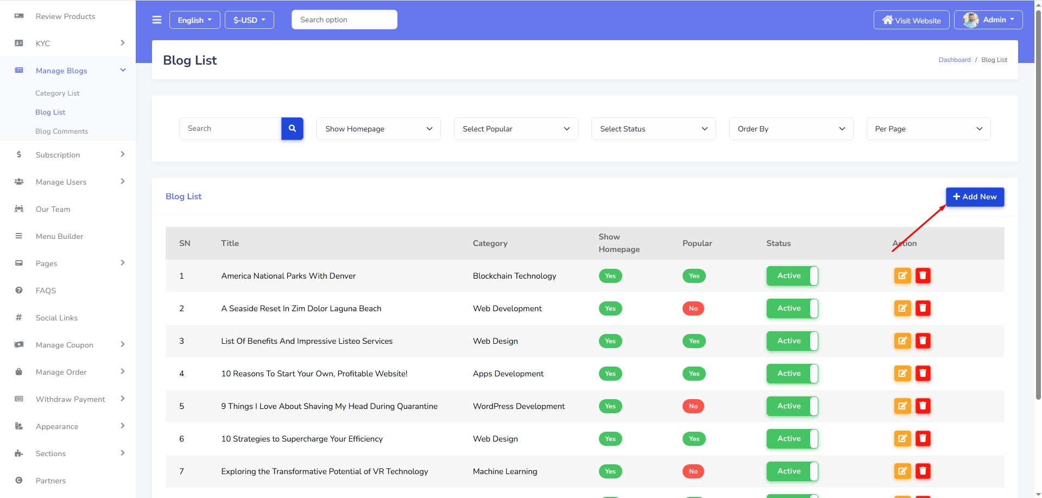The image size is (1042, 498).
Task: Toggle Active status for 10 Reasons To Start blog
Action: (792, 374)
